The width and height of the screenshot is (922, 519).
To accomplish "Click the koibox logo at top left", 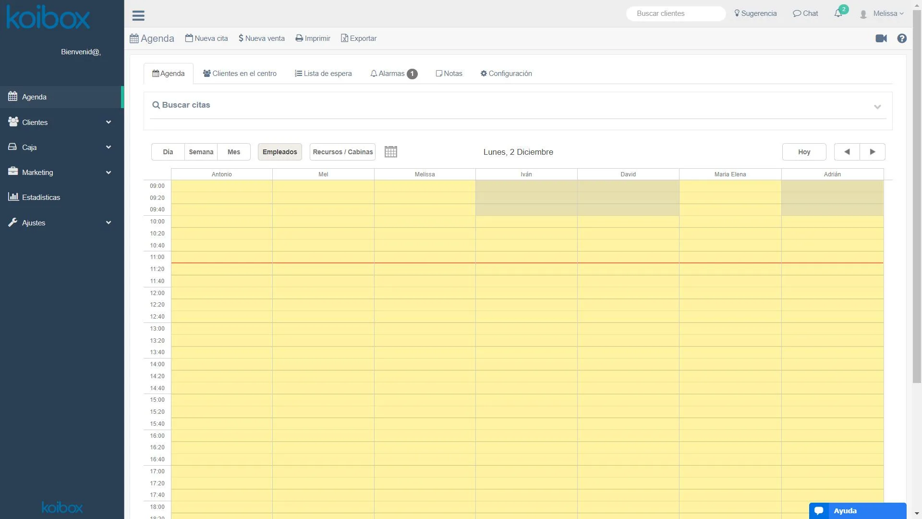I will [48, 17].
